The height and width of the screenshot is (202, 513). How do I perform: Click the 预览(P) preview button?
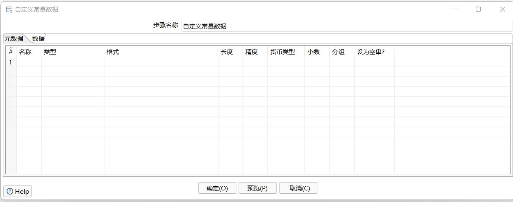point(258,188)
